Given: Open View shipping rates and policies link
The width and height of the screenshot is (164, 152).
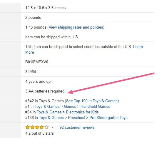Looking at the screenshot, I should 76,27.
